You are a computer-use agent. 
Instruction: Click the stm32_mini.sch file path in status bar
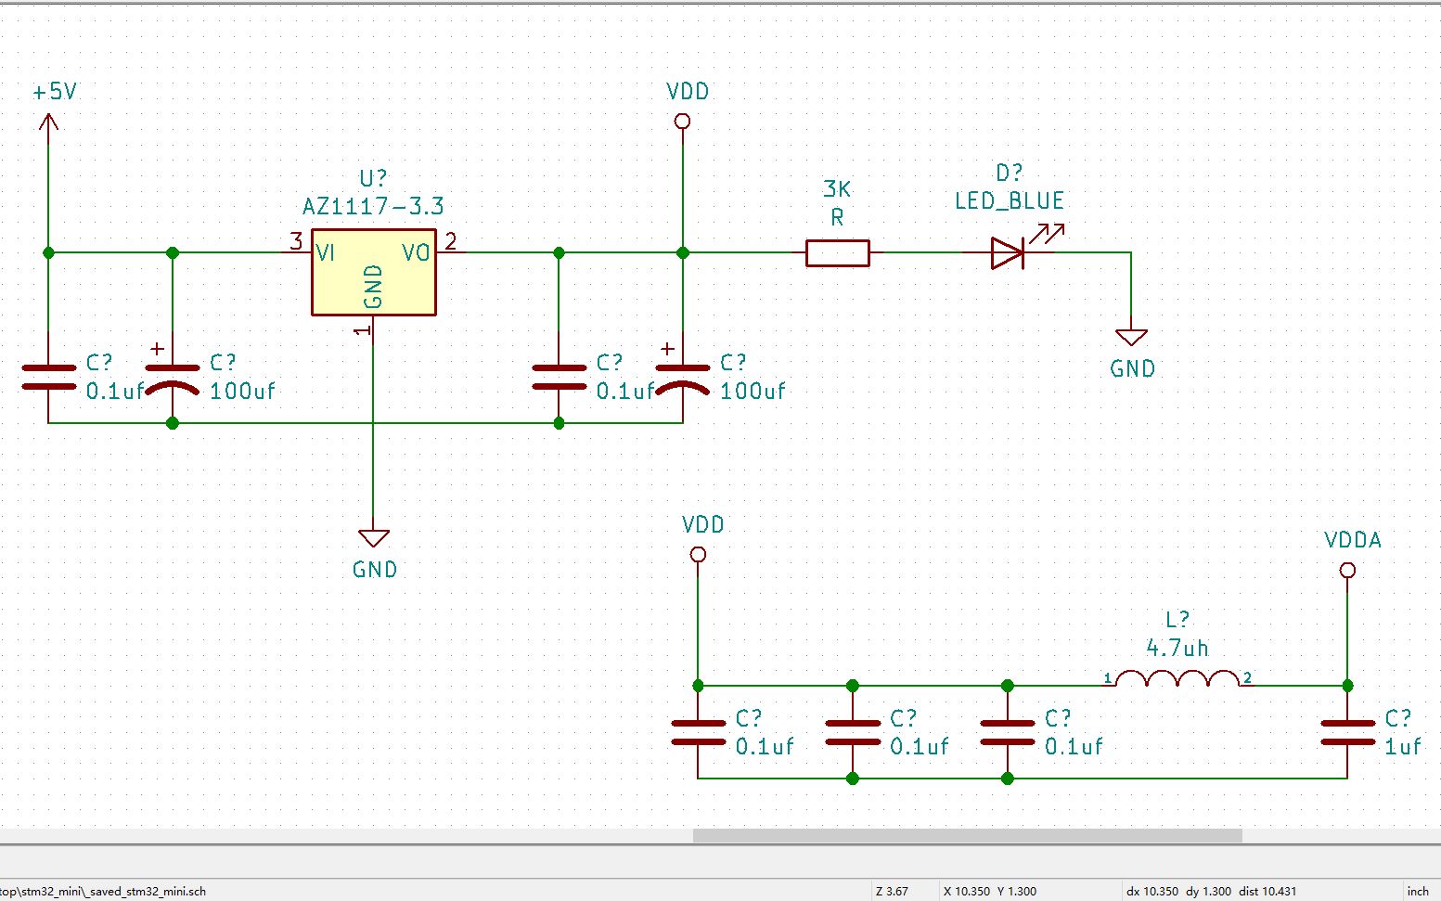coord(102,891)
